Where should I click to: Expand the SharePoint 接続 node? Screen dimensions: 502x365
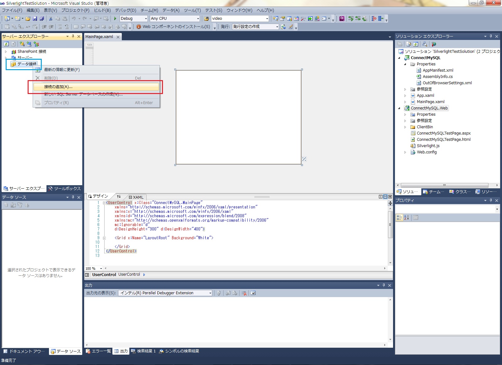(6, 52)
